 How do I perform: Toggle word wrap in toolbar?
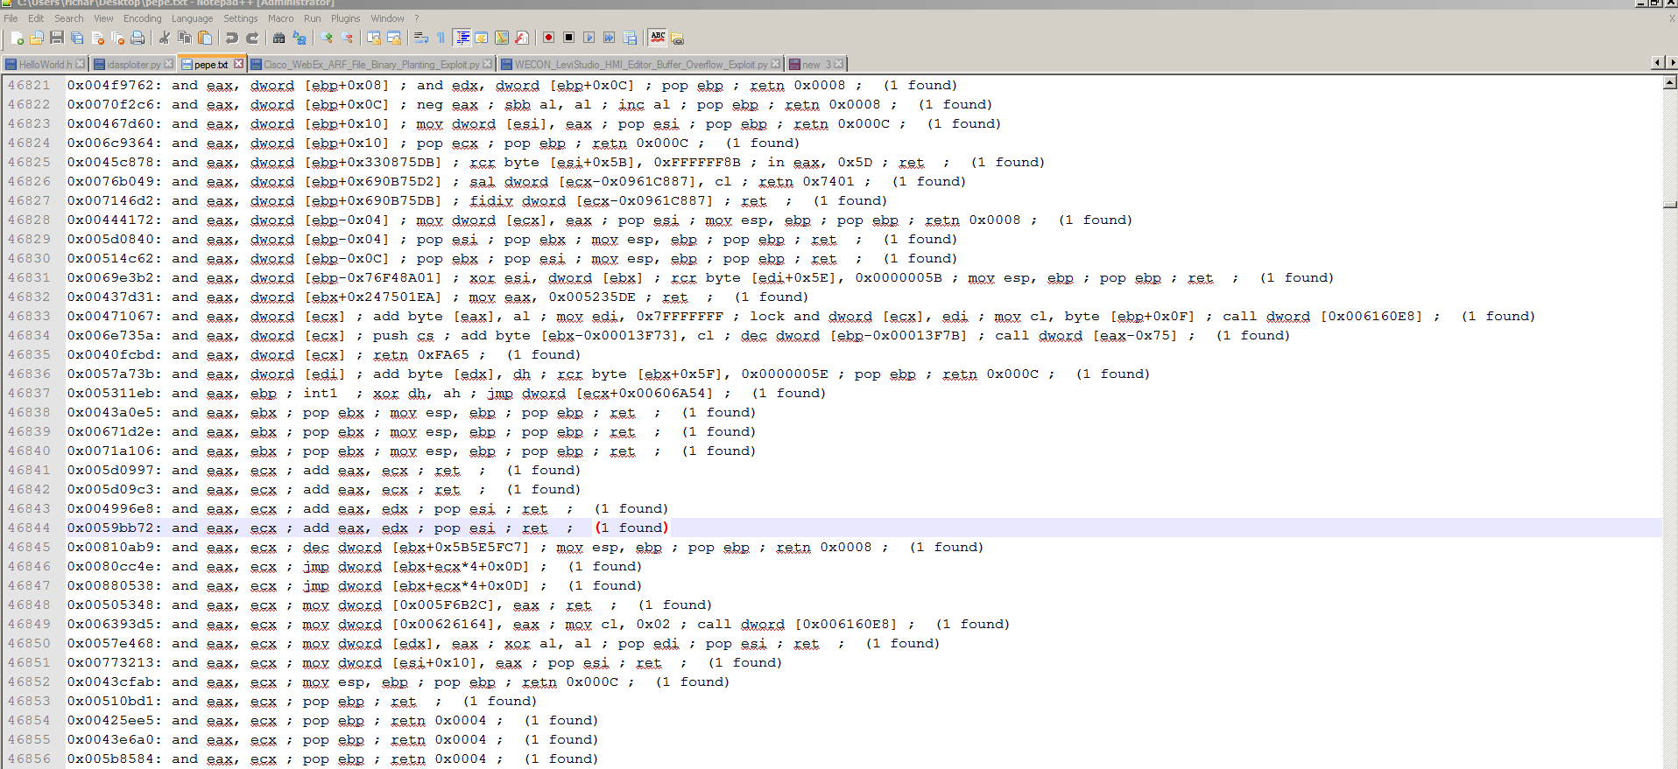pyautogui.click(x=420, y=38)
